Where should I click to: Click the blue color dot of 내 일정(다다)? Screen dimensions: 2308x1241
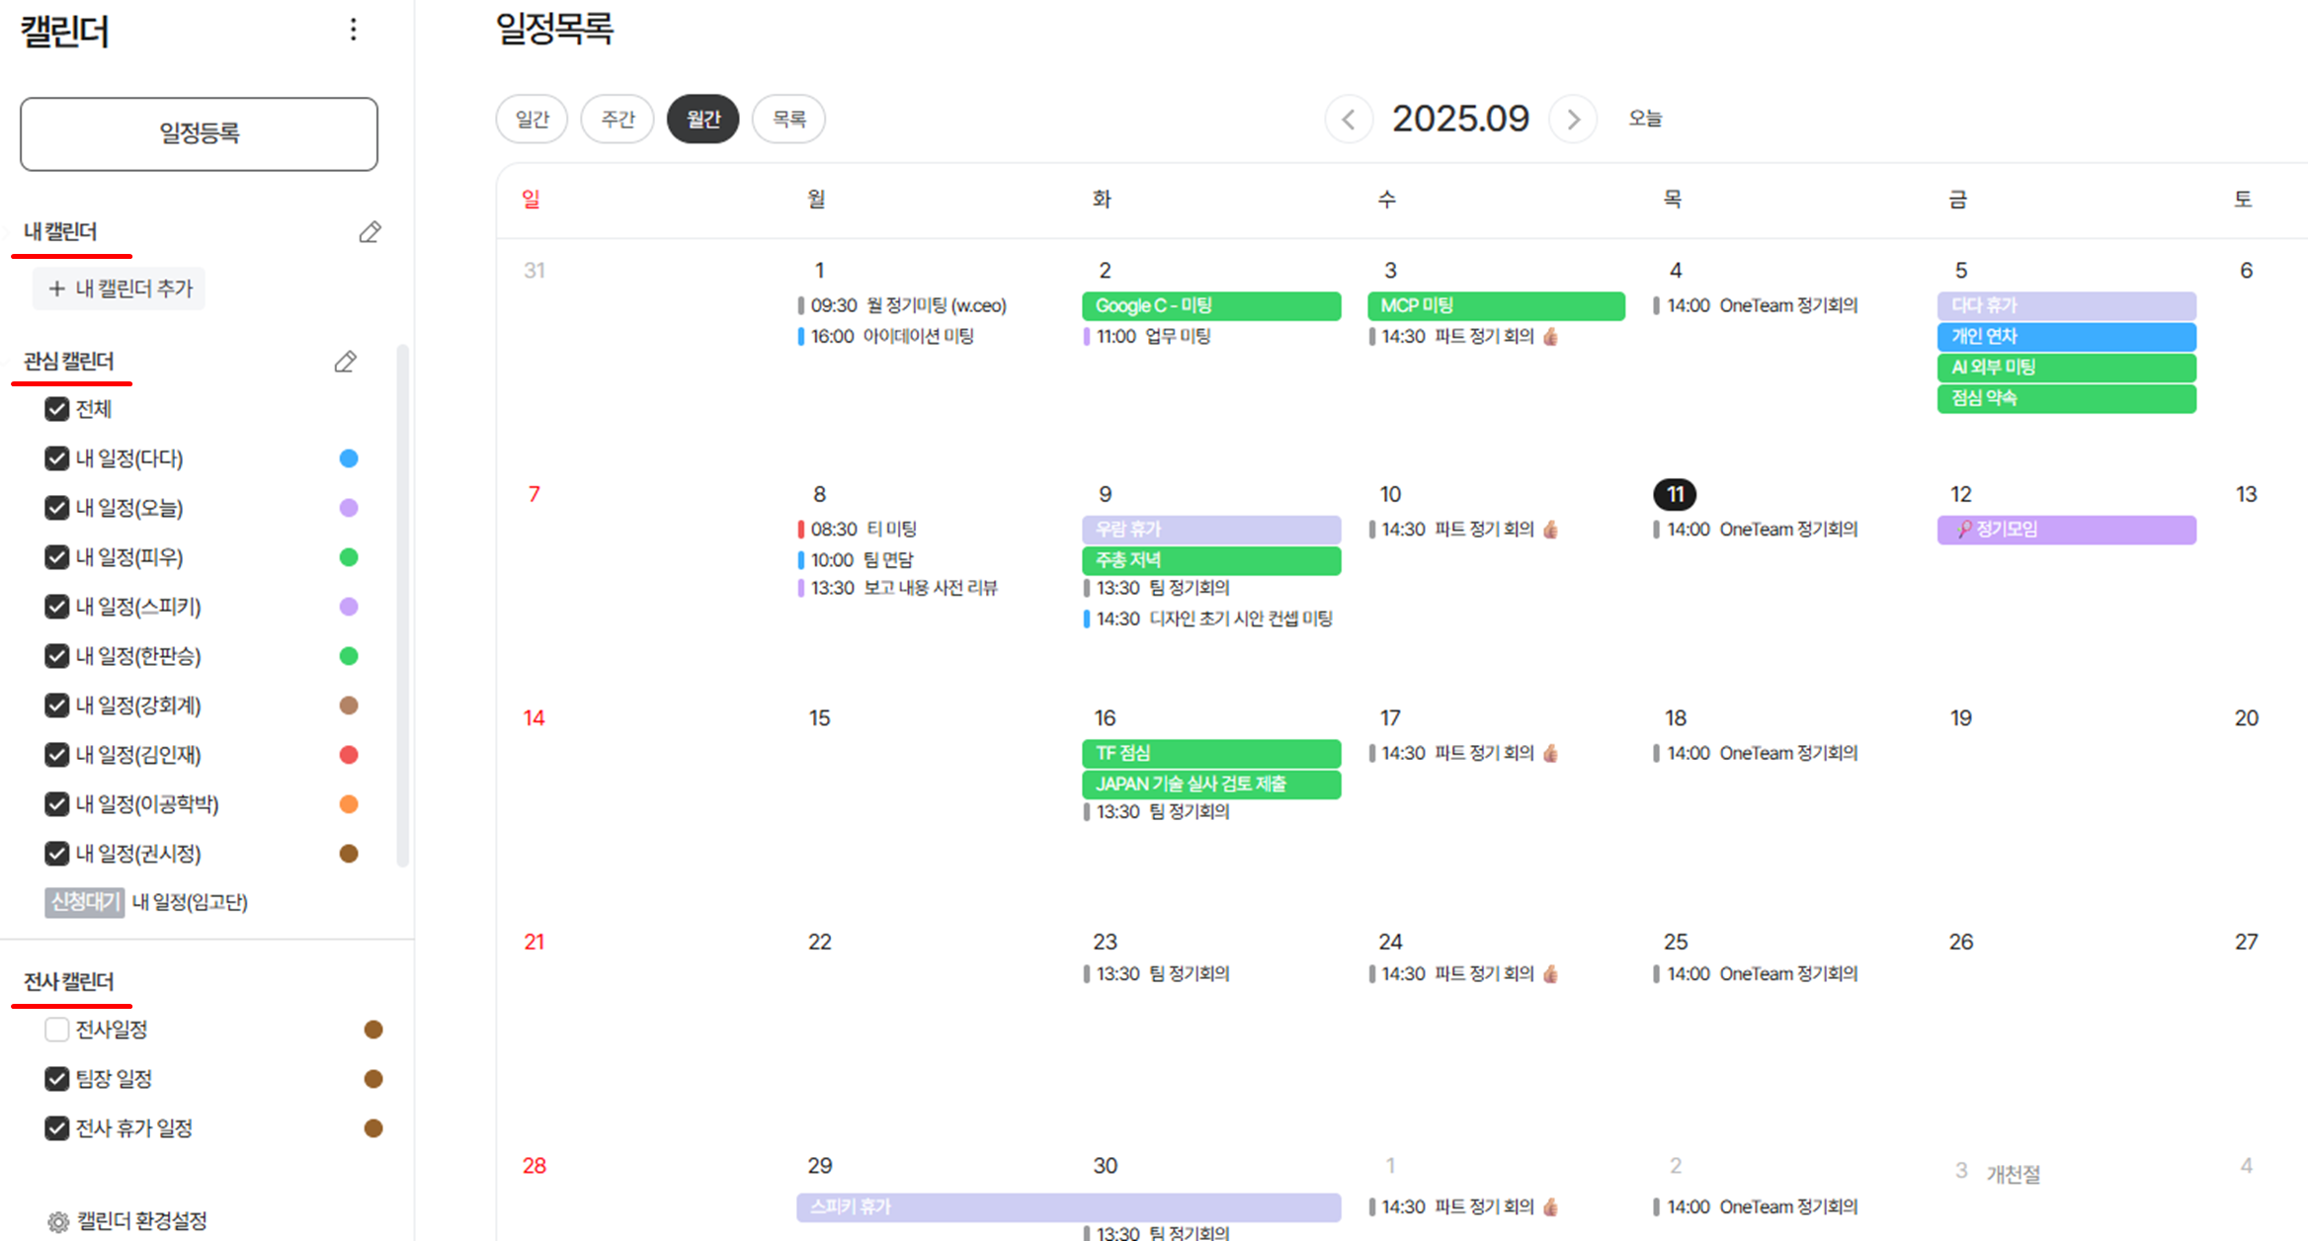(349, 457)
